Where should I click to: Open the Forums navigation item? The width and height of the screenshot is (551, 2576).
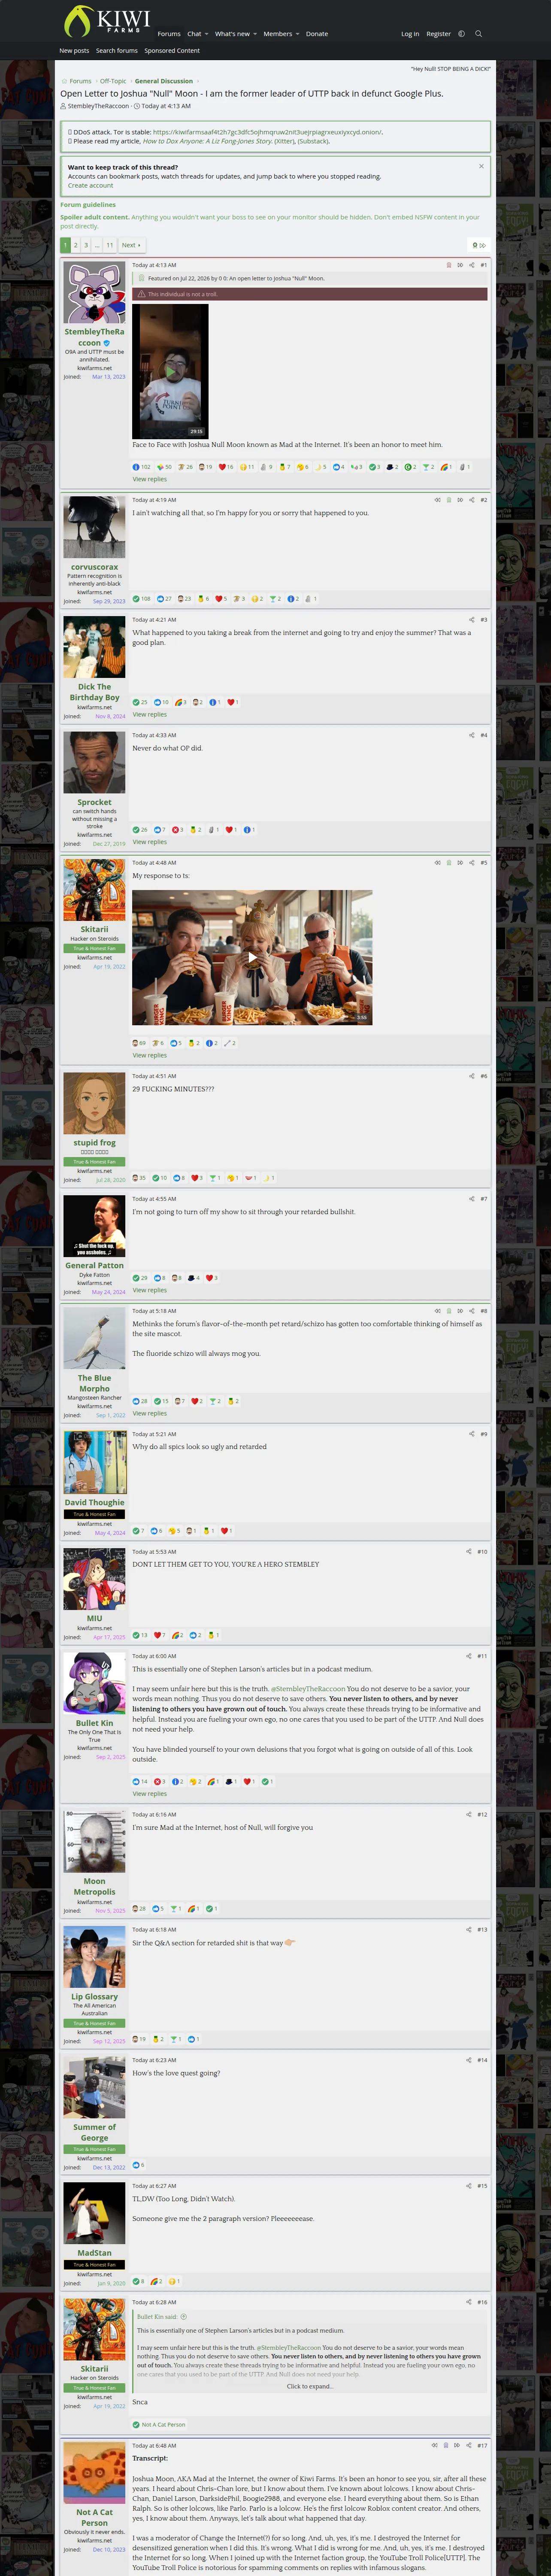point(169,34)
